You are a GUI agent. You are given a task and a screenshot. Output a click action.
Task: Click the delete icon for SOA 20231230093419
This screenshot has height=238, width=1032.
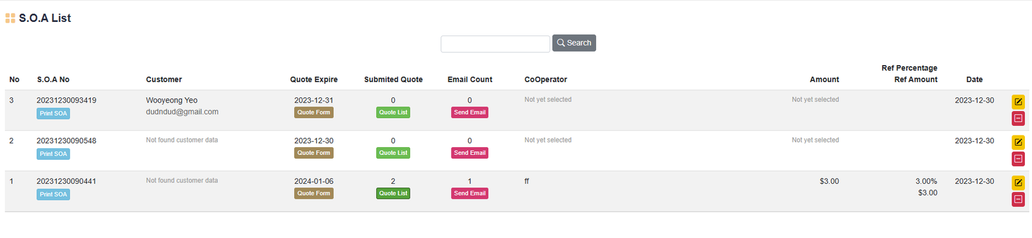click(1018, 118)
